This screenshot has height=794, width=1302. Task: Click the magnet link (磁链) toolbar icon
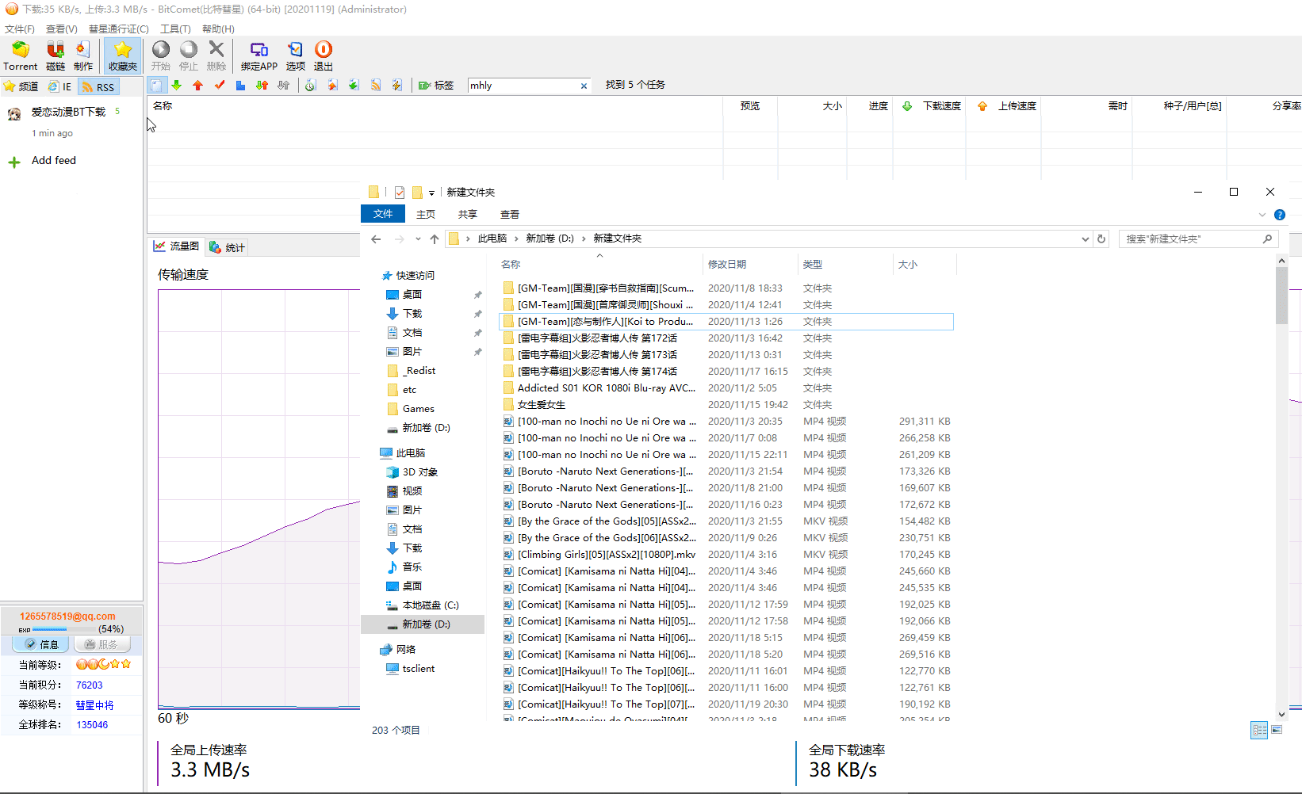click(x=56, y=56)
